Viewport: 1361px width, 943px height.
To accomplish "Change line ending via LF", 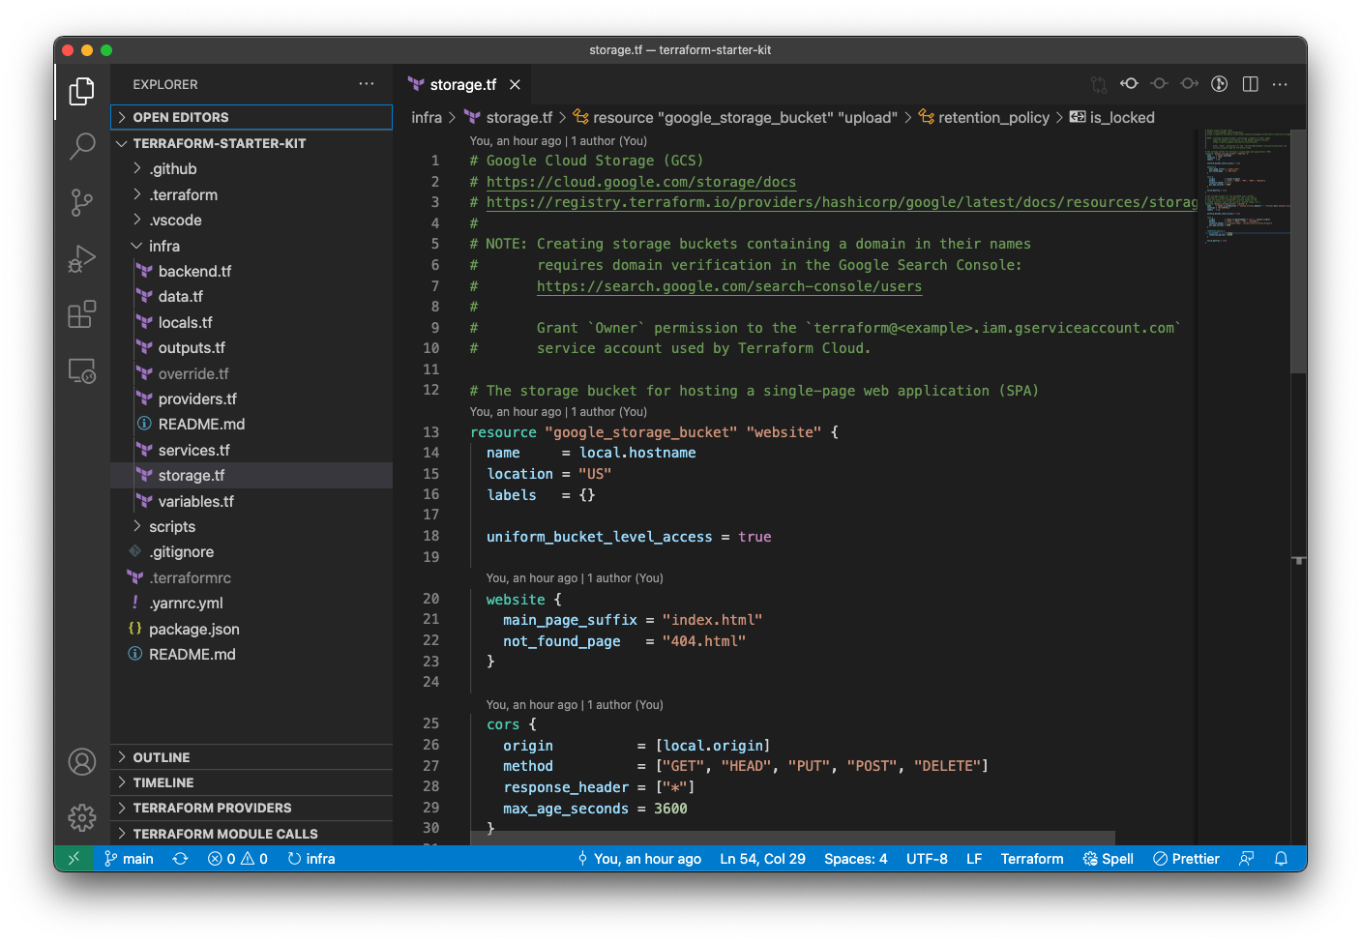I will (974, 859).
